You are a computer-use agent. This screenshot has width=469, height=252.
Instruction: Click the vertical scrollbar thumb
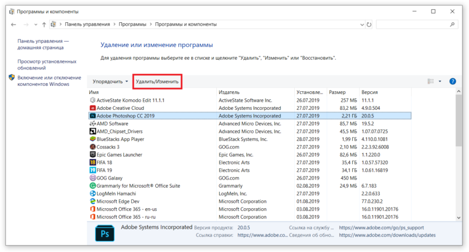tap(459, 120)
